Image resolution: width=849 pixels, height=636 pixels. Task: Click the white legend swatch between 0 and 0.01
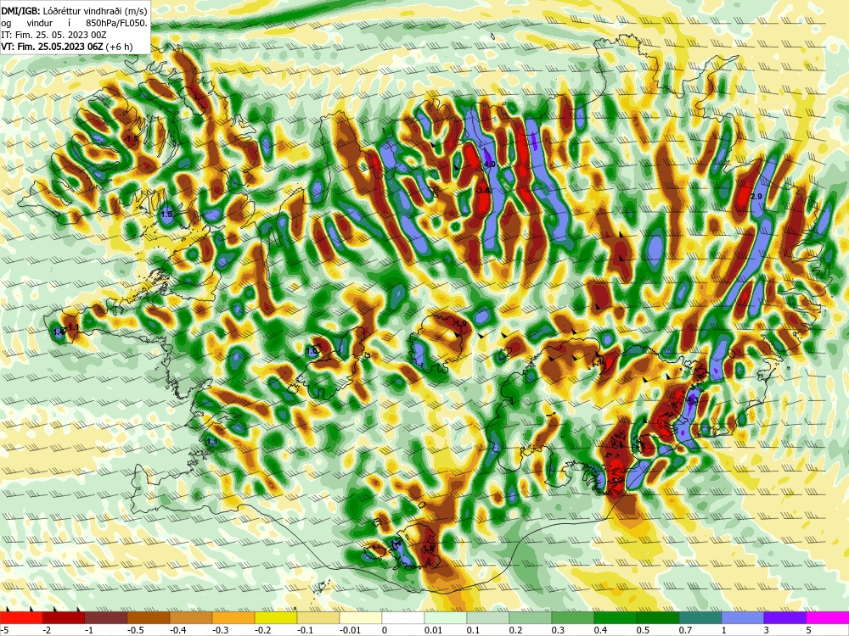403,617
